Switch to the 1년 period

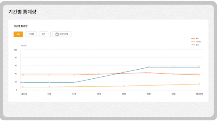coord(43,34)
